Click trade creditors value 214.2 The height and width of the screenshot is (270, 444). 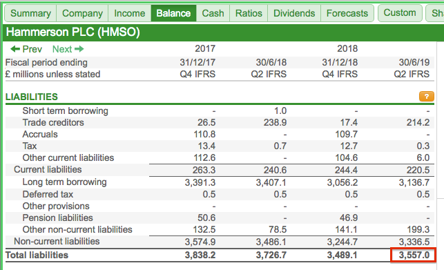(418, 122)
